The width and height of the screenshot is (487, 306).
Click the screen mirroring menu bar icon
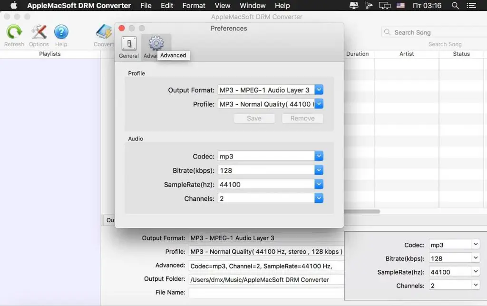[x=384, y=5]
